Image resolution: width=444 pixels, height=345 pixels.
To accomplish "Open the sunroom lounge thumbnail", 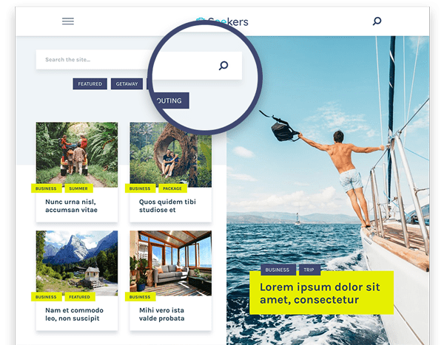I will tap(171, 263).
